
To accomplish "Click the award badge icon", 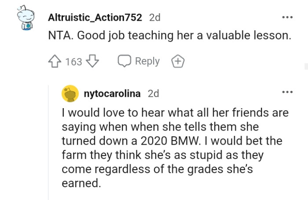I will coord(178,62).
